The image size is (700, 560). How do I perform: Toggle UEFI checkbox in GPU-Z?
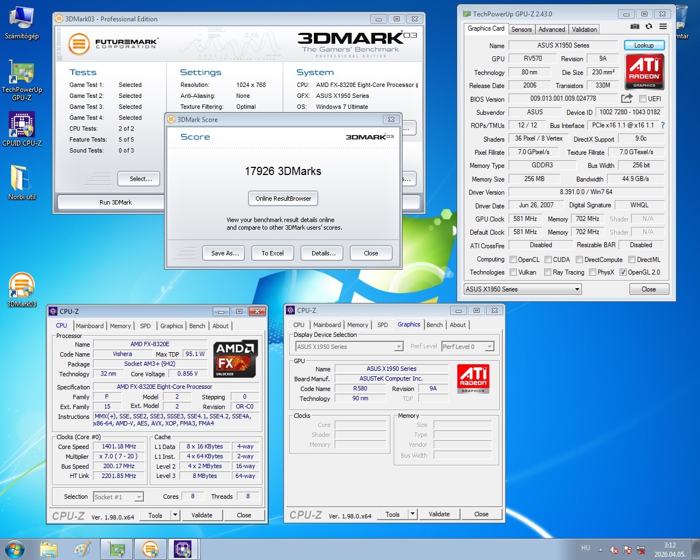click(x=643, y=99)
